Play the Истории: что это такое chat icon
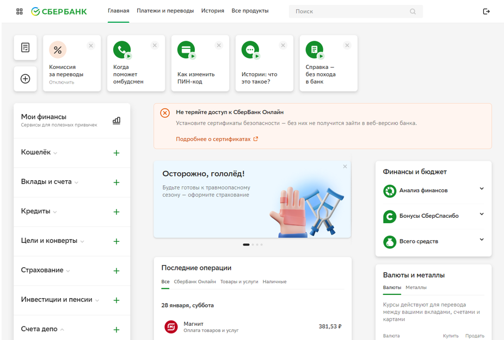The height and width of the screenshot is (340, 504). click(250, 50)
